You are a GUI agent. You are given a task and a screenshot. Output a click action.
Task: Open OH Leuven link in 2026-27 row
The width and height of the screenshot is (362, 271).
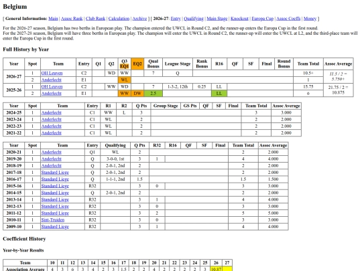tap(52, 73)
